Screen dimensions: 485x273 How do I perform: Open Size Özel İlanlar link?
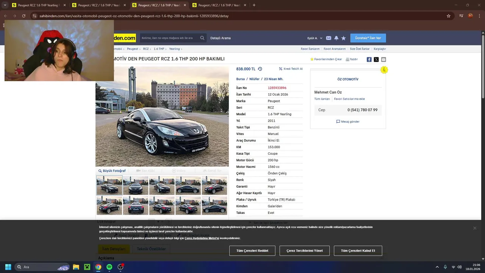360,49
